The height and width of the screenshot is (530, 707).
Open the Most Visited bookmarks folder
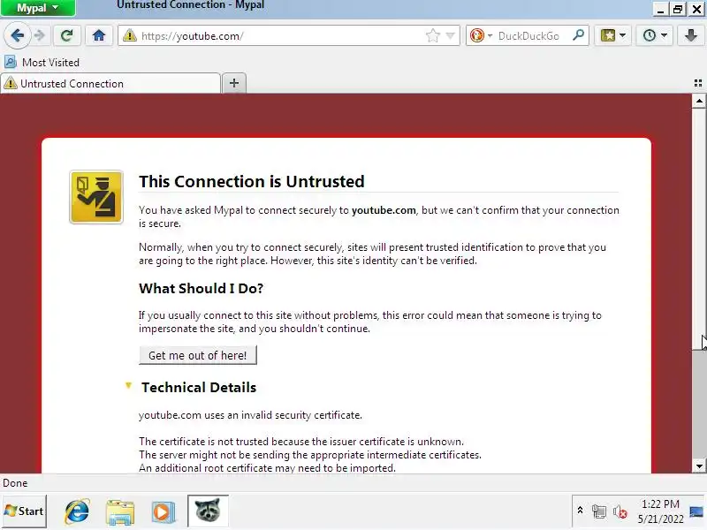coord(42,63)
